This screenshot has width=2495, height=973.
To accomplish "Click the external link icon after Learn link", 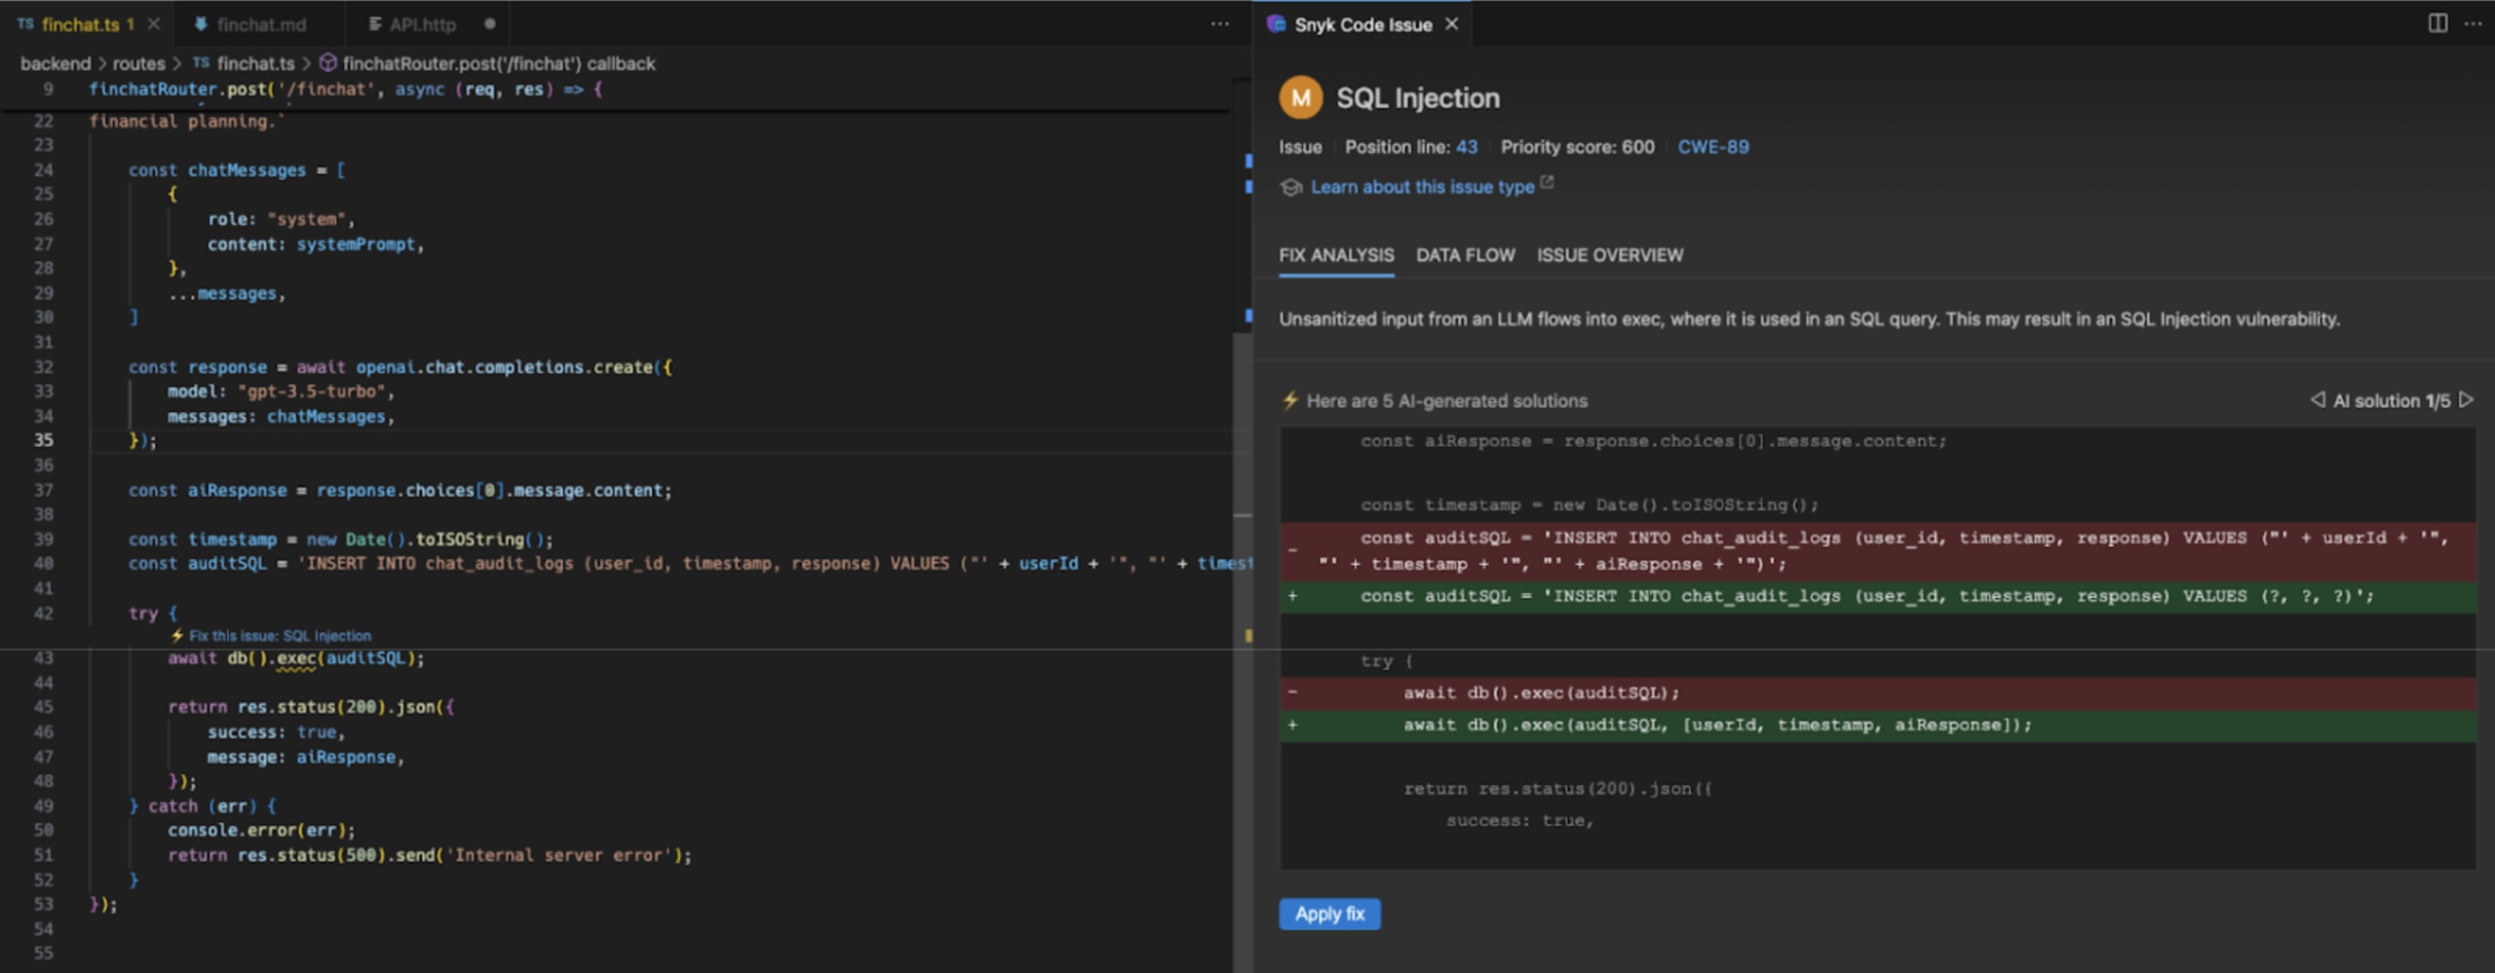I will click(x=1547, y=183).
